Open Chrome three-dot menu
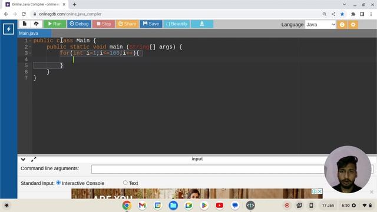Viewport: 377px width, 212px height. pos(371,14)
